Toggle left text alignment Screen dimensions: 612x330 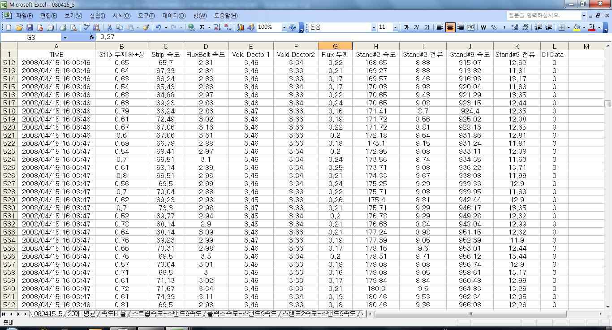pyautogui.click(x=440, y=27)
